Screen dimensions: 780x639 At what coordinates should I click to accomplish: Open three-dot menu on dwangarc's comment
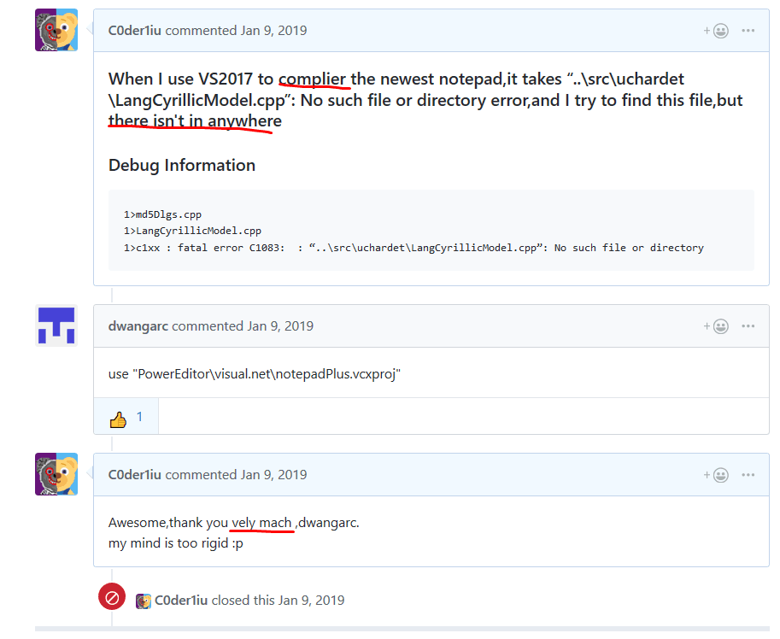(748, 326)
